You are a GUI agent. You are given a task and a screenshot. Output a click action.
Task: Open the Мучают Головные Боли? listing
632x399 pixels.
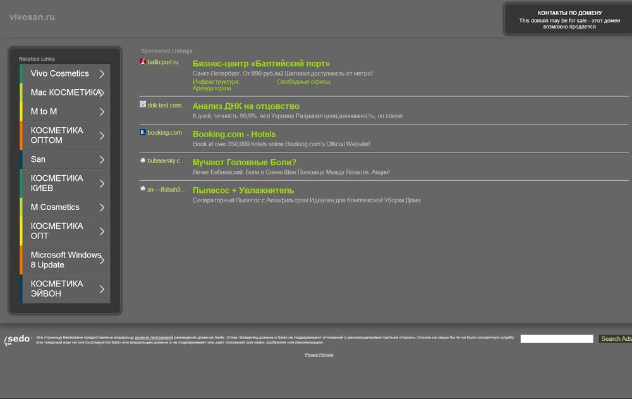tap(244, 162)
